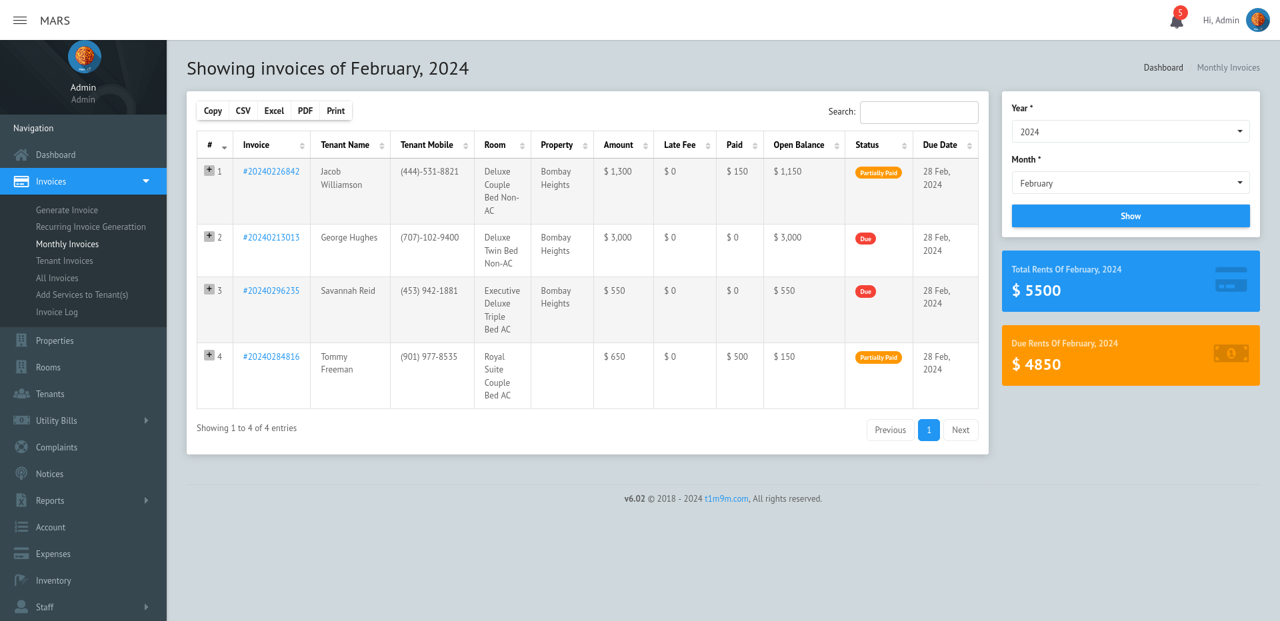The image size is (1280, 621).
Task: Expand row 2 details plus toggle
Action: point(209,237)
